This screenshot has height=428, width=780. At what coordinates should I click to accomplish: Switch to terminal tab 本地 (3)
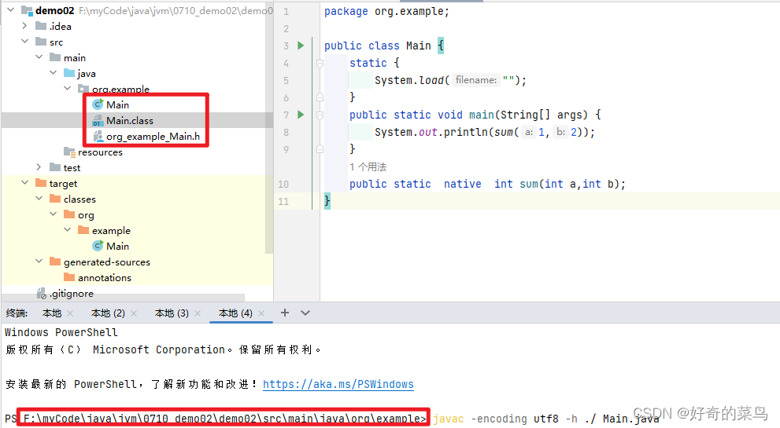[x=172, y=313]
